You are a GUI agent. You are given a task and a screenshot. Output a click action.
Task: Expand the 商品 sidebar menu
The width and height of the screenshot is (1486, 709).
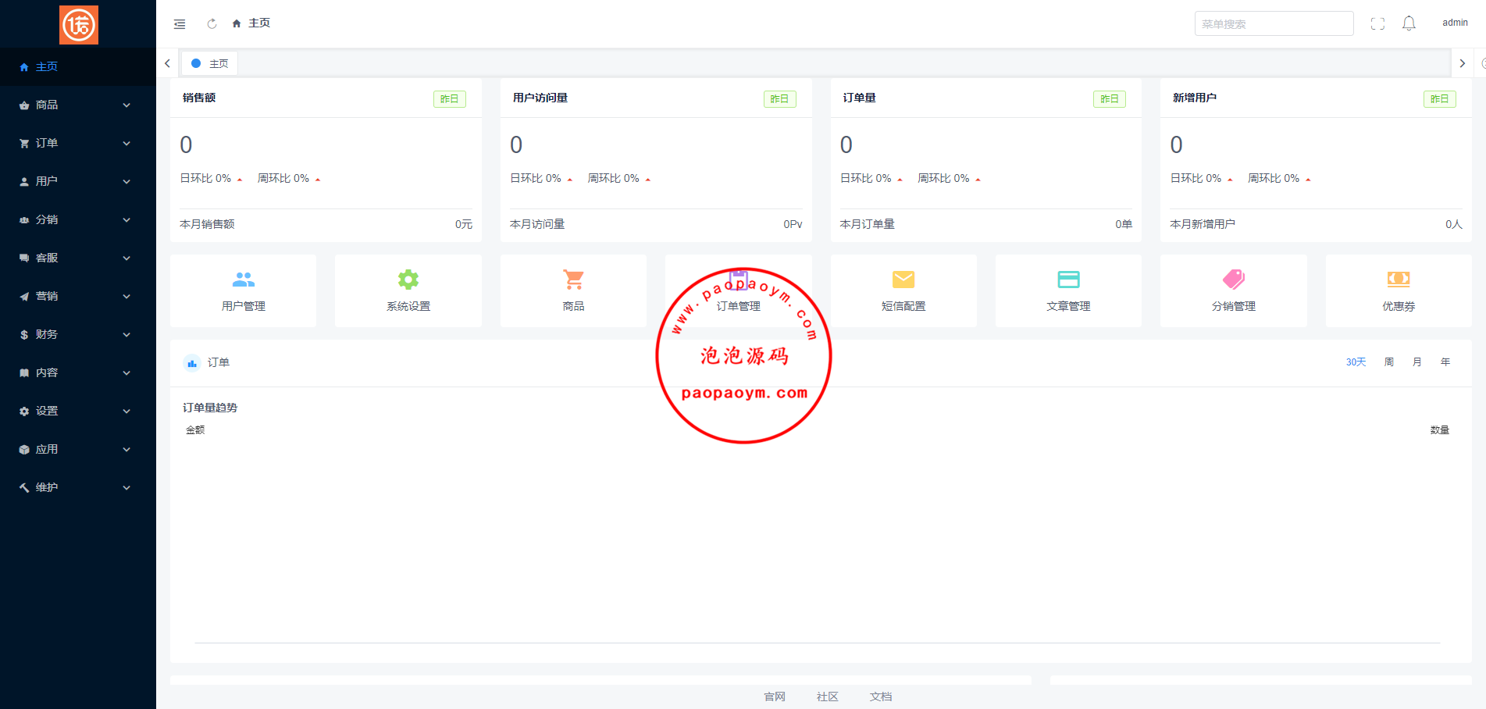(76, 105)
